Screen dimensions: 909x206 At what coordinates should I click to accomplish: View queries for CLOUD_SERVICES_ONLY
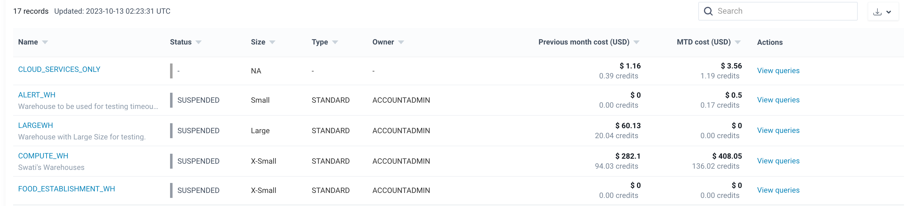(x=778, y=71)
